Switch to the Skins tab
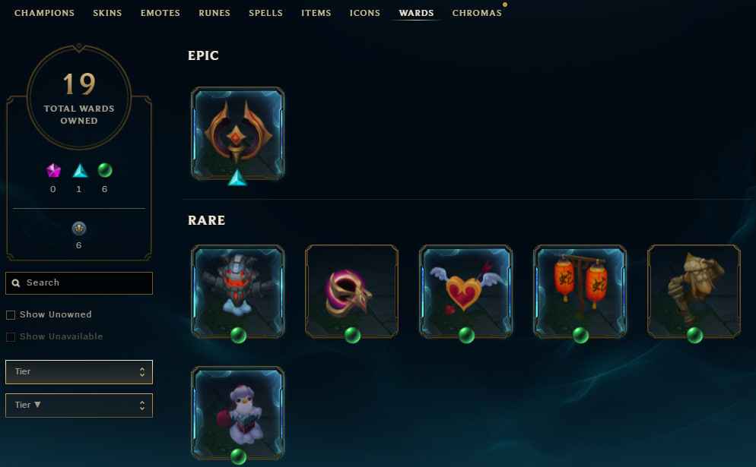The height and width of the screenshot is (467, 756). [107, 13]
